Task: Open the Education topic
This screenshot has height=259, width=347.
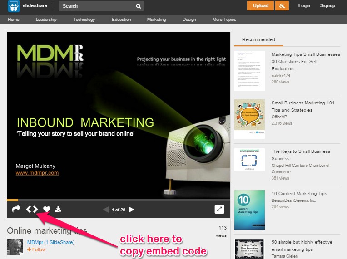Action: tap(121, 20)
